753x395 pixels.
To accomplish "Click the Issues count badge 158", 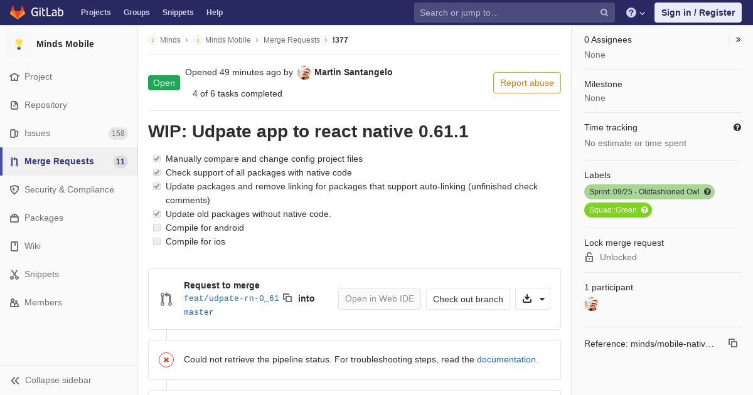I will pos(118,134).
